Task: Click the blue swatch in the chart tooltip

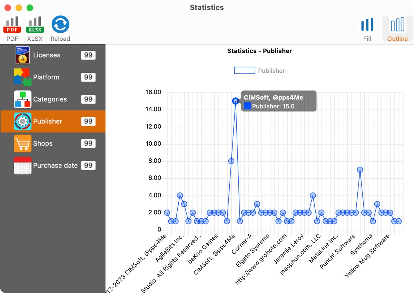Action: click(247, 106)
